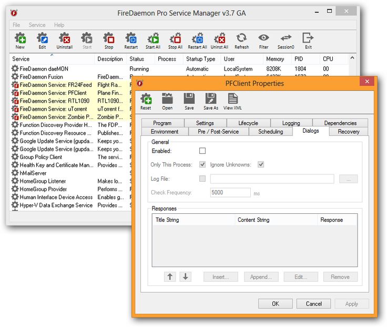Enable the Dialogs Enabled checkbox
Viewport: 387px width, 327px height.
[x=202, y=151]
